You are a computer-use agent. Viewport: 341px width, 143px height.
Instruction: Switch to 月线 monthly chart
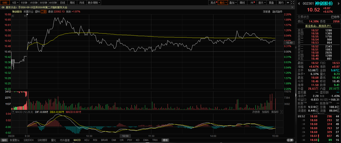[x=82, y=3]
